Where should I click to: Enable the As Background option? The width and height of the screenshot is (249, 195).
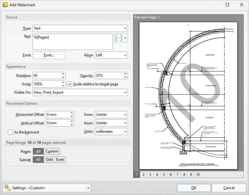coord(11,132)
